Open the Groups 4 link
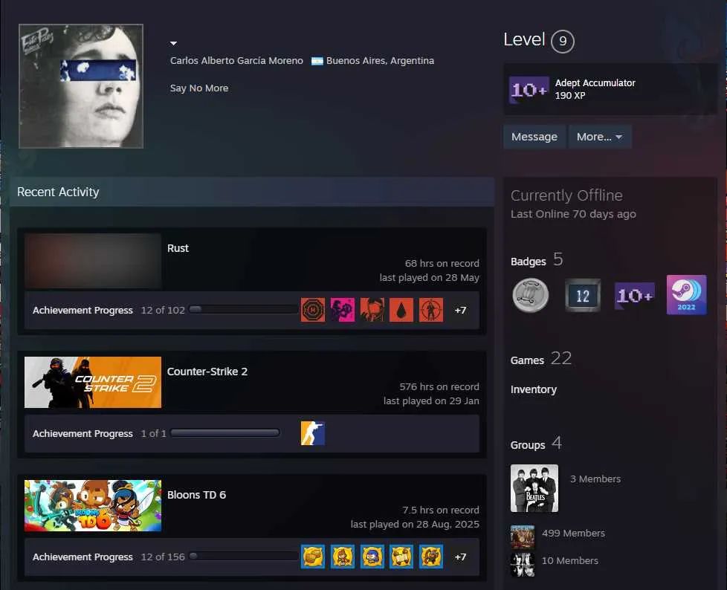This screenshot has width=727, height=590. pos(536,444)
